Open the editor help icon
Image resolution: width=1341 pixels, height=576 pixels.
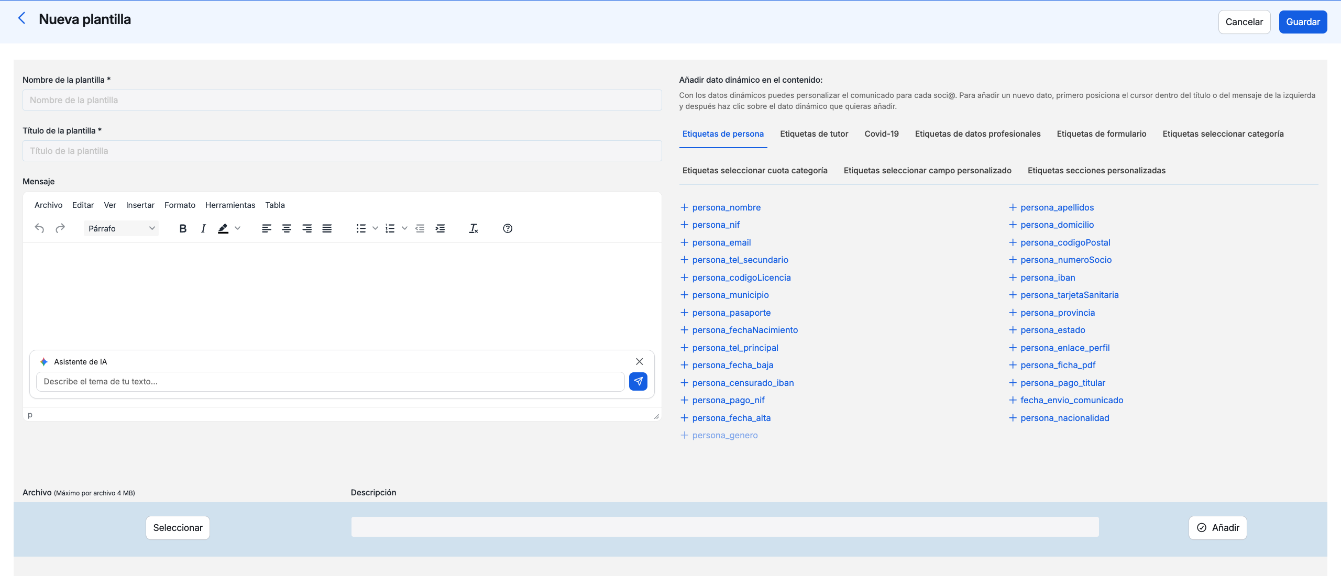coord(507,228)
